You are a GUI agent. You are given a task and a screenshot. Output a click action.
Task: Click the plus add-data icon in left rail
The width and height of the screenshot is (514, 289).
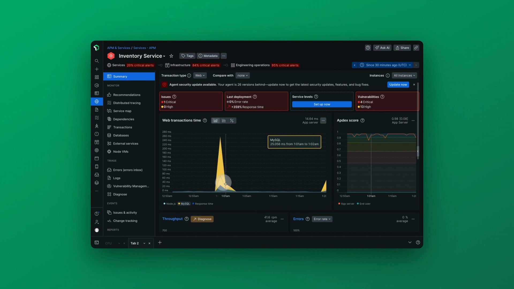pyautogui.click(x=97, y=69)
